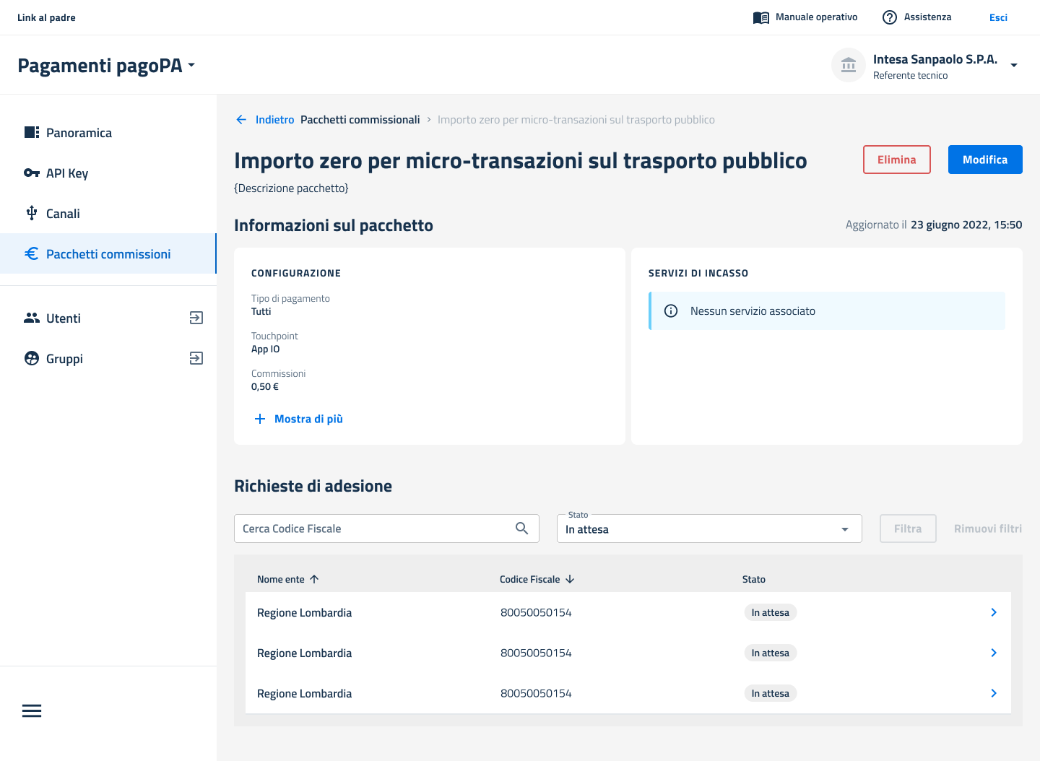1040x761 pixels.
Task: Expand the Intesa Sanpaolo account menu
Action: [x=1013, y=66]
